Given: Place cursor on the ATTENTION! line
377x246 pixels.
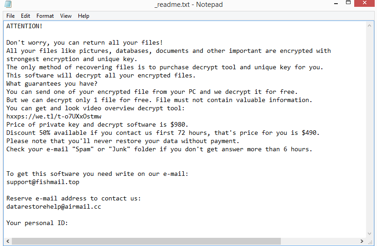Looking at the screenshot, I should (x=25, y=26).
